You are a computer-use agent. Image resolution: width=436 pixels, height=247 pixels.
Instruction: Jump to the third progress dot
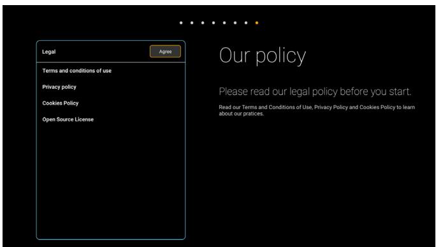[x=203, y=23]
